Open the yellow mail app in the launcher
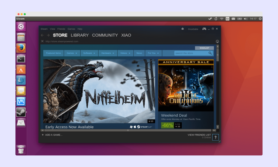Viewport: 278px width, 167px height. (21, 91)
